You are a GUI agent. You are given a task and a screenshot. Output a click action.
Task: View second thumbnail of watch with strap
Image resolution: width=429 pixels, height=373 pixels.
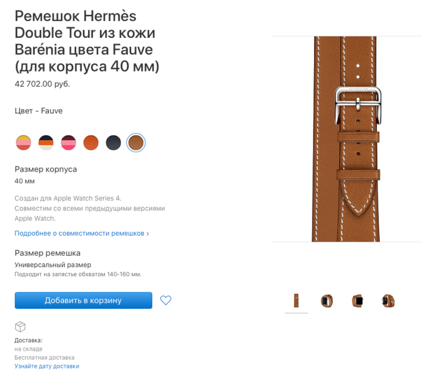[327, 301]
